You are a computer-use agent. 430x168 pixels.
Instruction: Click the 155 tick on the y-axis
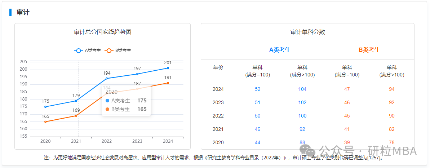click(23, 136)
